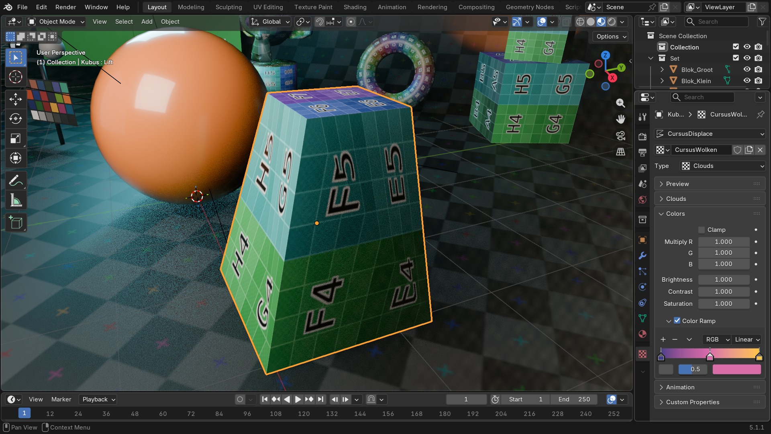This screenshot has height=434, width=771.
Task: Hide Blok_Groot with its eye icon
Action: point(747,70)
